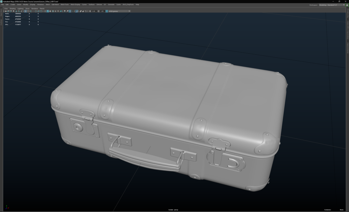This screenshot has height=212, width=349.
Task: Click the camera Bookmarks icon
Action: pos(13,11)
